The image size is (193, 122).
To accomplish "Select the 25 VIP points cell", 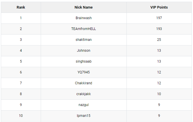I will click(x=159, y=40).
